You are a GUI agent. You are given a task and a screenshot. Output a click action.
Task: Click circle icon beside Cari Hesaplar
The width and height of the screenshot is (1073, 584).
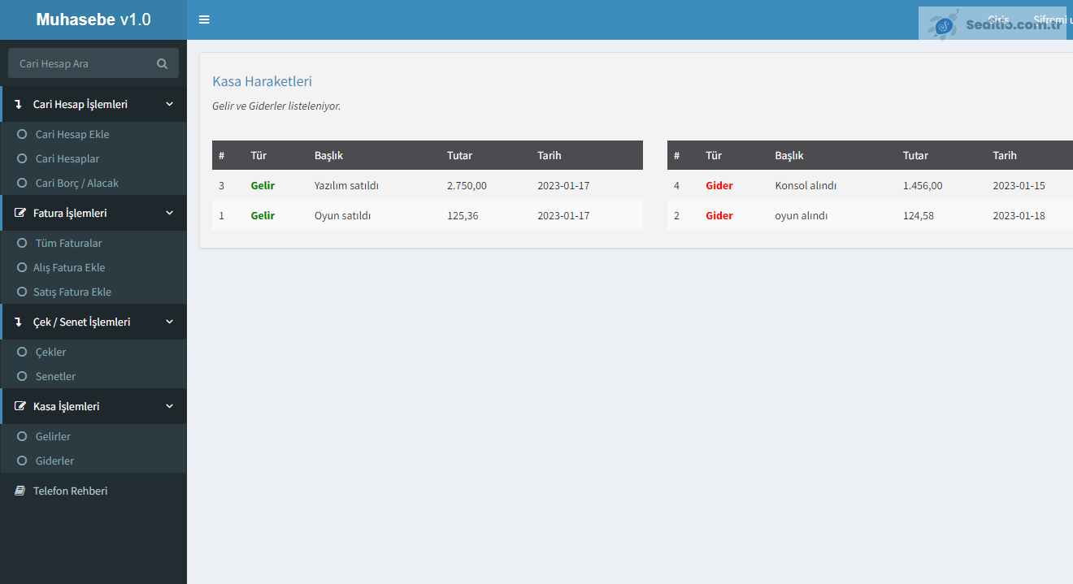coord(22,158)
